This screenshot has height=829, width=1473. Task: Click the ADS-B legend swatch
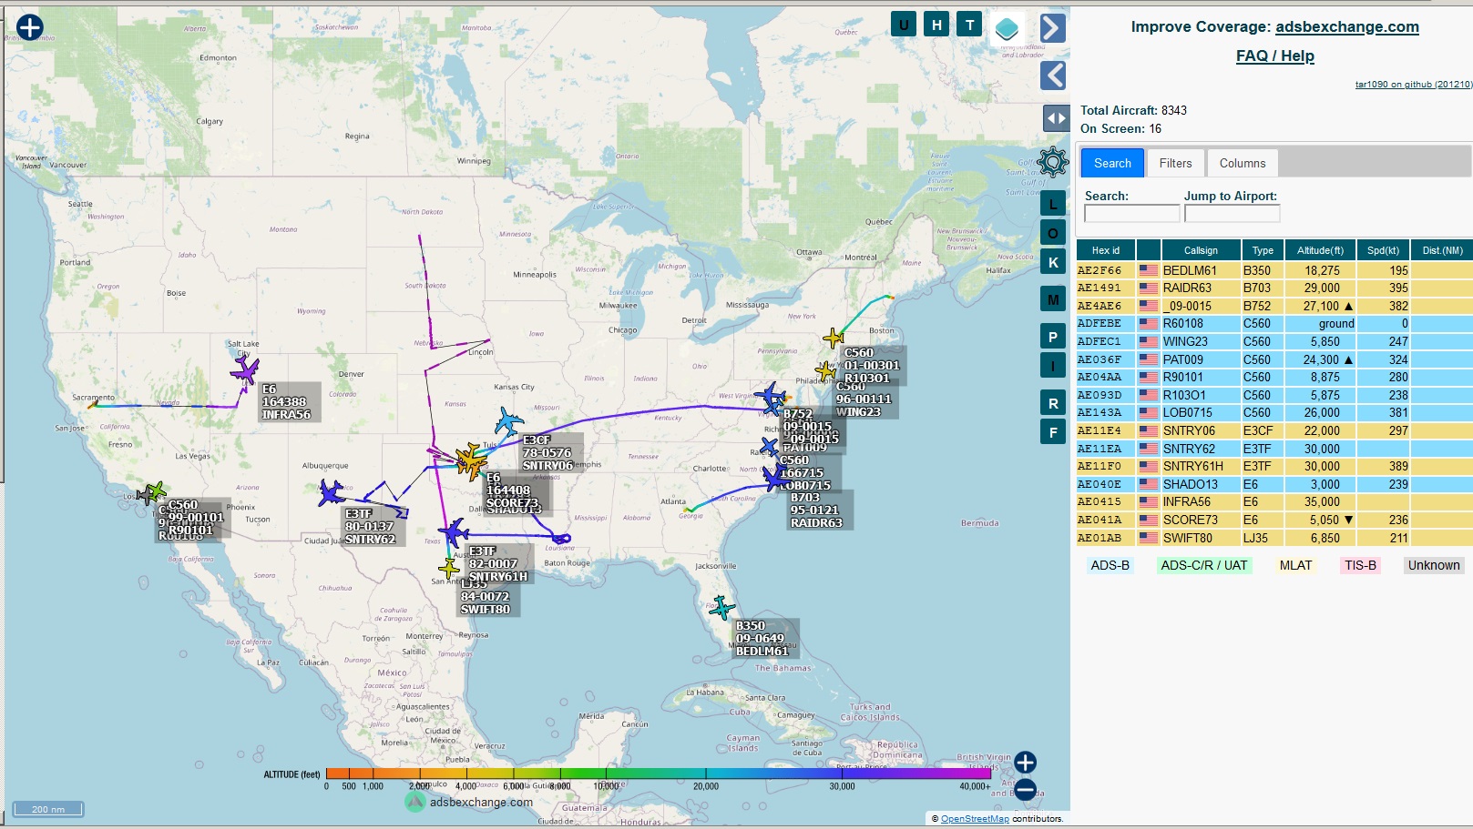pos(1110,565)
